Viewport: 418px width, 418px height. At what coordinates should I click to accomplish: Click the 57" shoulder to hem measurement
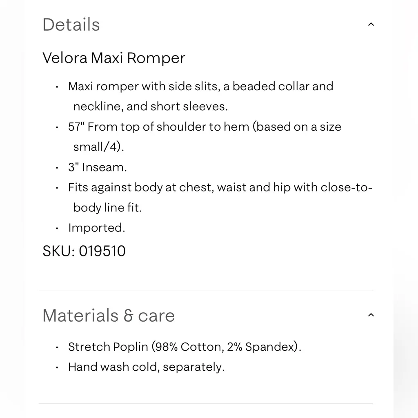click(205, 127)
